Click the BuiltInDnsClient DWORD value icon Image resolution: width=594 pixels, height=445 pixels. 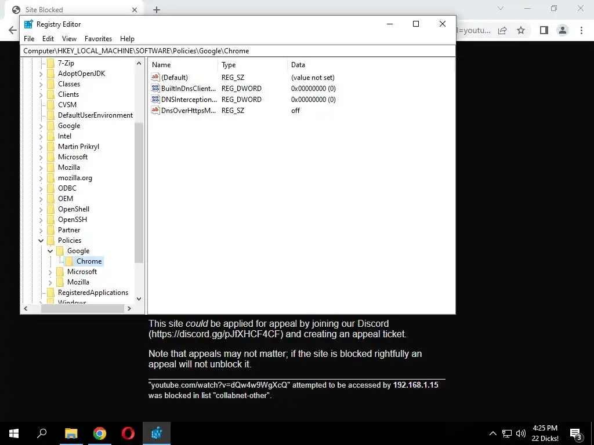(x=155, y=88)
